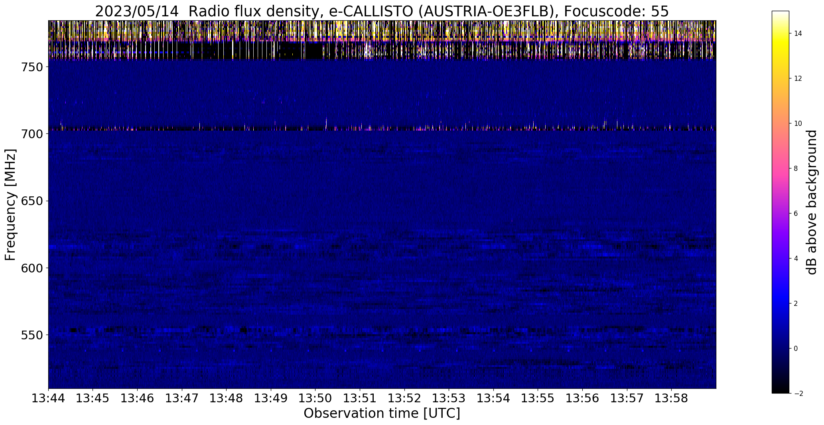Click the 13:53 time tick label
This screenshot has height=425, width=824.
[x=449, y=398]
